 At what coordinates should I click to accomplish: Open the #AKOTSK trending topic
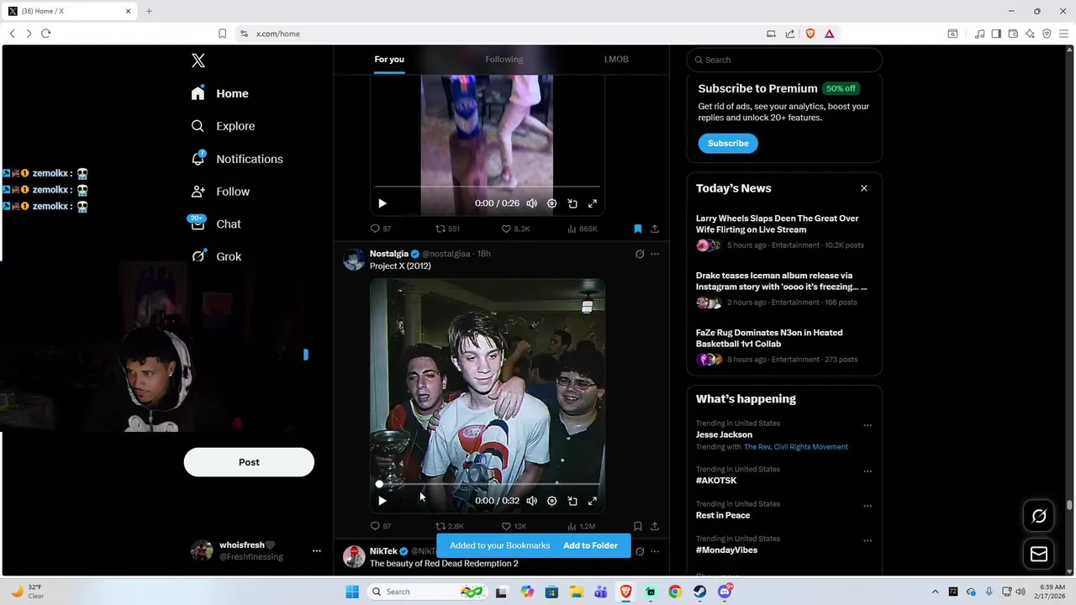coord(716,481)
